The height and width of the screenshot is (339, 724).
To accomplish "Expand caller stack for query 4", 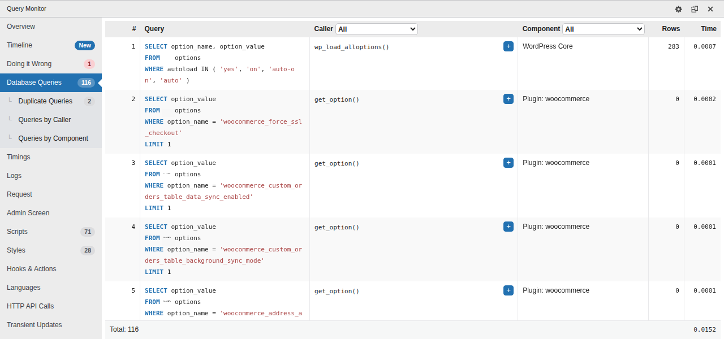I will coord(508,227).
